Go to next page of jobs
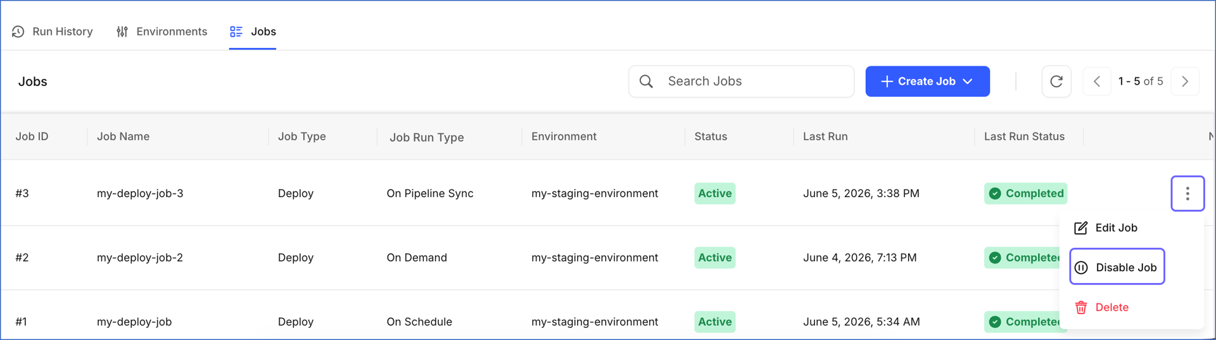The width and height of the screenshot is (1216, 340). (x=1185, y=82)
